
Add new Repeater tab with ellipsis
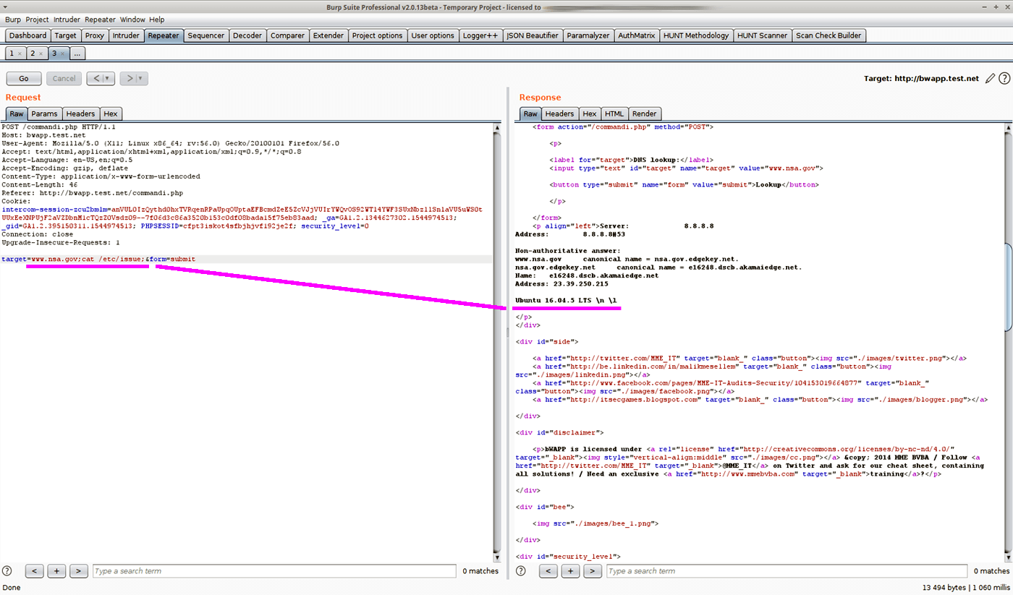77,53
